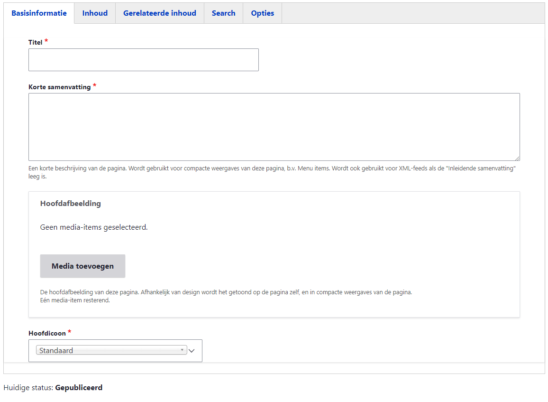This screenshot has width=548, height=402.
Task: Click inside the Korte samenvatting textarea
Action: pos(274,127)
